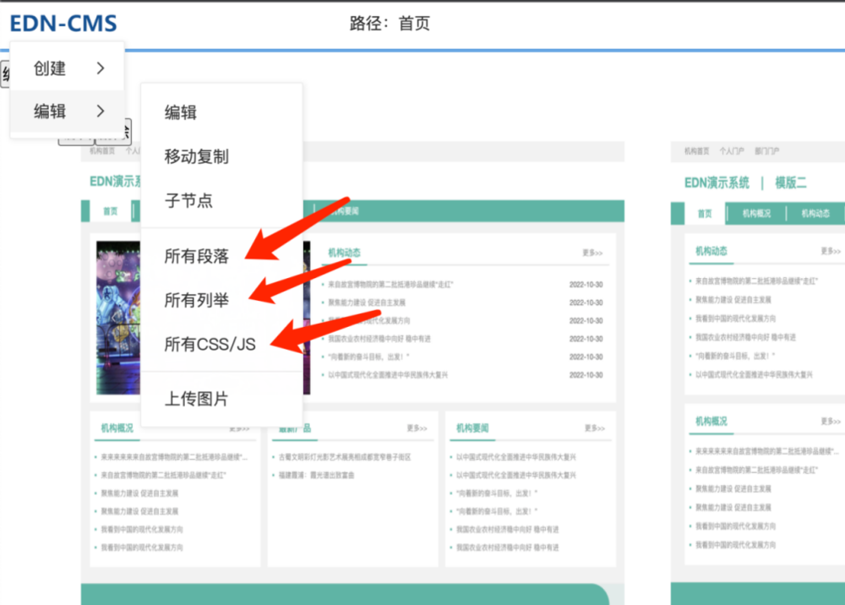Open 所有段落 from the menu
845x605 pixels.
[x=196, y=256]
